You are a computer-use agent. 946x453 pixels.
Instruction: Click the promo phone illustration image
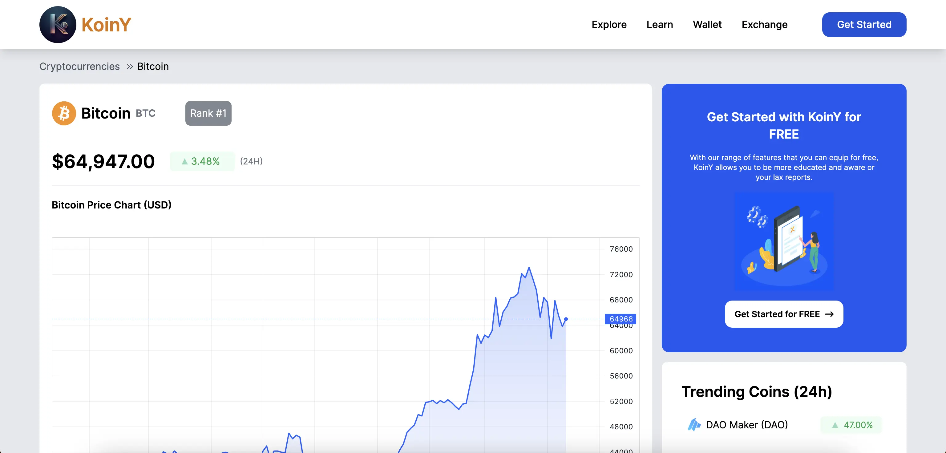[x=784, y=241]
